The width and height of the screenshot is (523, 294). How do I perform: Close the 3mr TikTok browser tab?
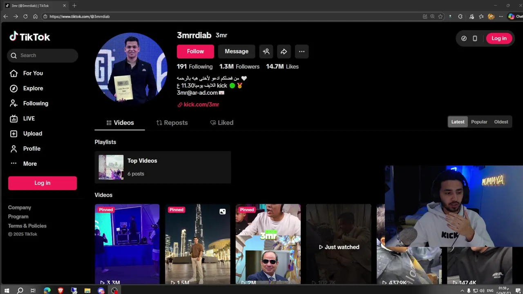click(64, 6)
